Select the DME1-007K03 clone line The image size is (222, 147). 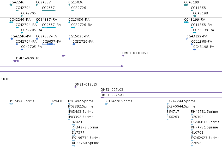161,98
